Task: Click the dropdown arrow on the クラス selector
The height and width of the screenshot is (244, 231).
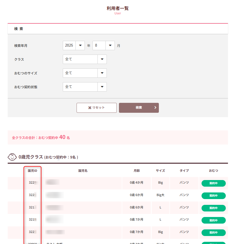Action: [x=102, y=59]
